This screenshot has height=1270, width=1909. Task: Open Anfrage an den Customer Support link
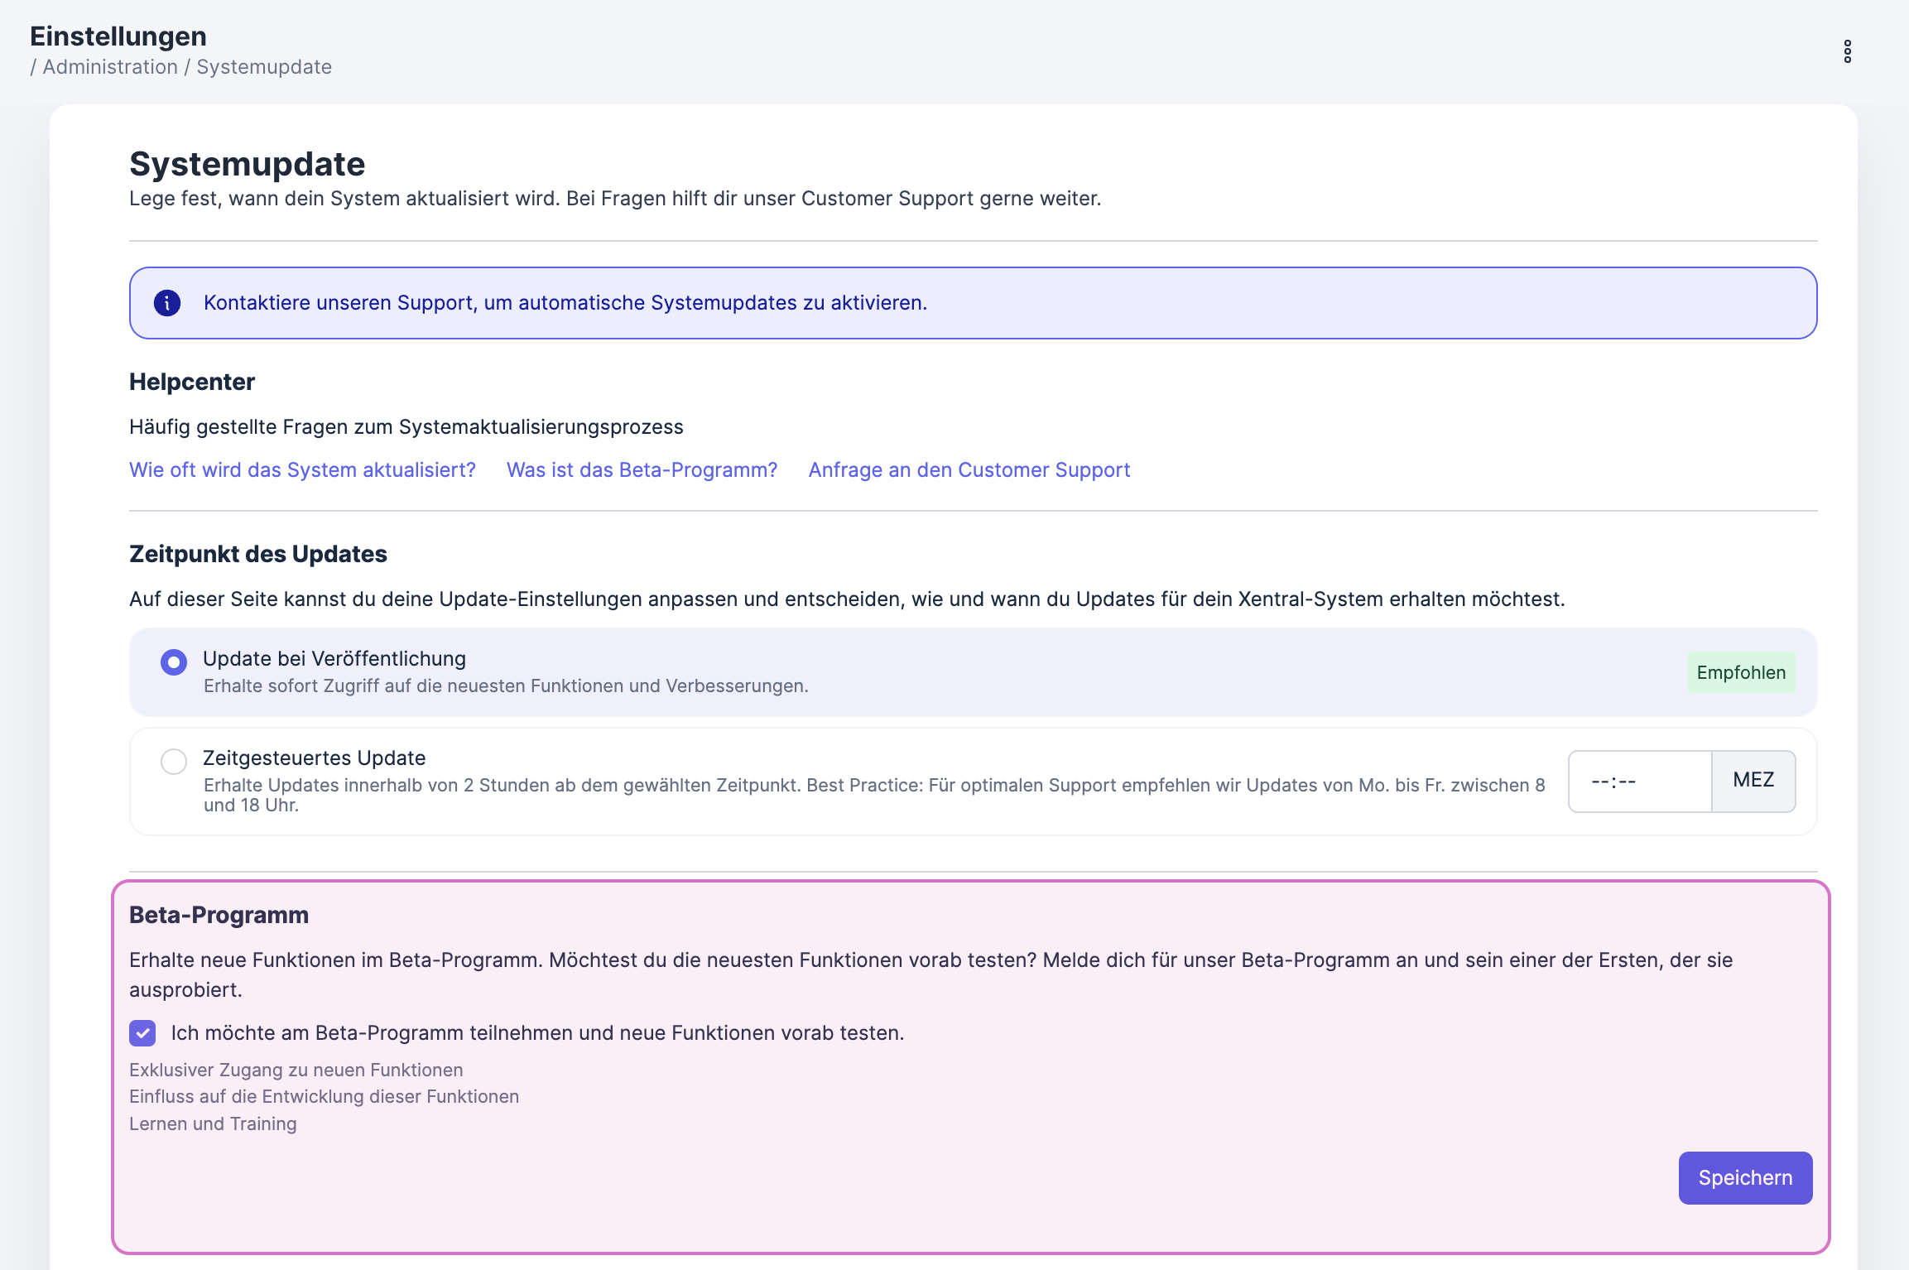[969, 470]
